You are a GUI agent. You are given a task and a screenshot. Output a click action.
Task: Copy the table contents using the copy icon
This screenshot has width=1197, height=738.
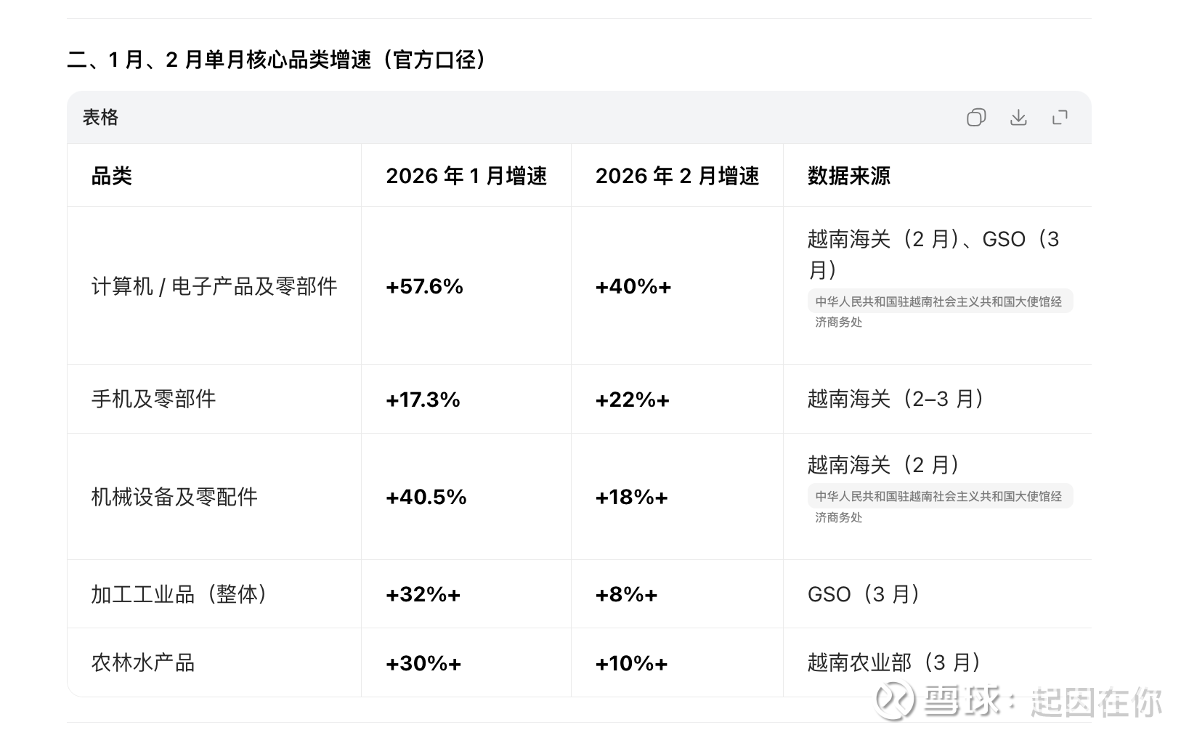tap(976, 118)
